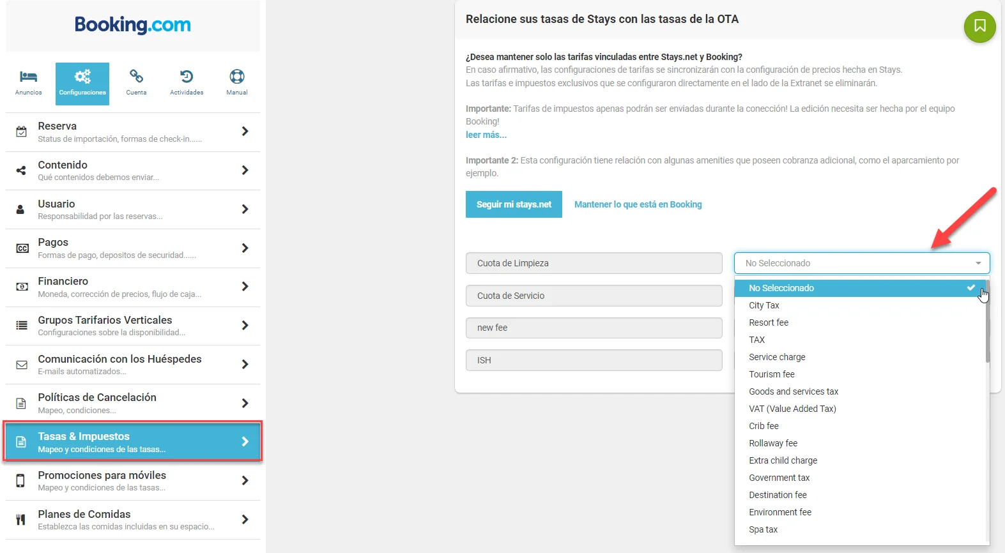Select Government tax option

[860, 478]
